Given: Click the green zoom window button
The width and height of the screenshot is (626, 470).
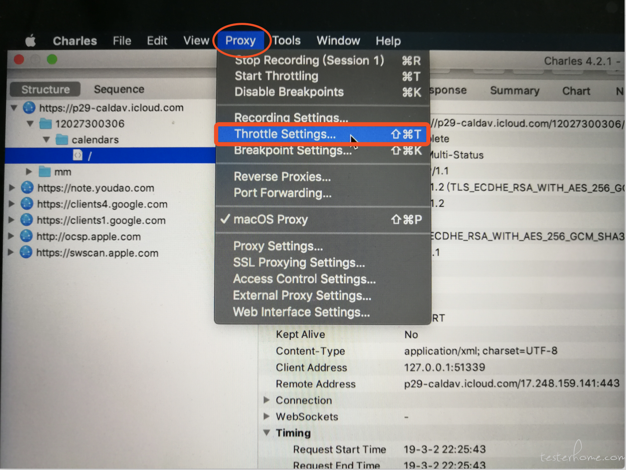Looking at the screenshot, I should pos(52,60).
